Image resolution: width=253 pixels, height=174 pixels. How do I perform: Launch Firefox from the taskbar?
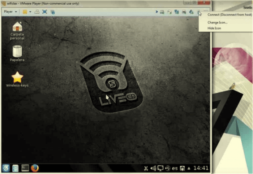point(35,168)
